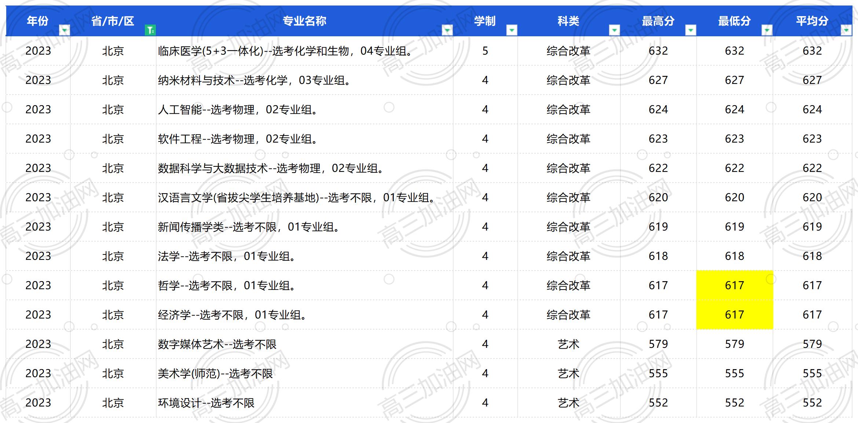
Task: Select the 法学 major cell
Action: [305, 256]
